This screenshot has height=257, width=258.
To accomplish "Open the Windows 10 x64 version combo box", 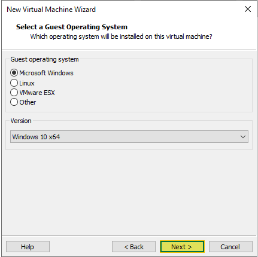I will [x=129, y=137].
